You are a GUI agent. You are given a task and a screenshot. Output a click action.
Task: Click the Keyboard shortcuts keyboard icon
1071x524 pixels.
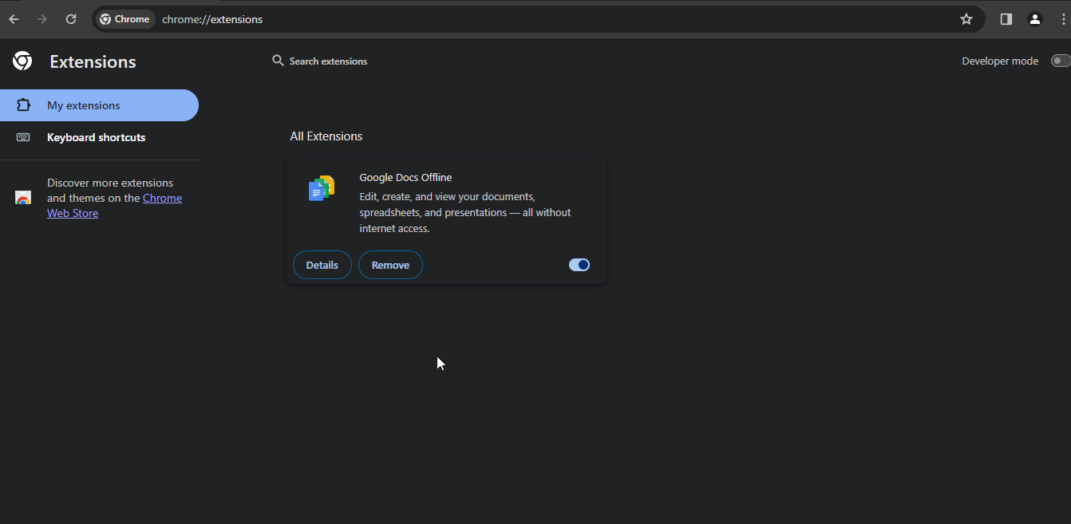coord(23,137)
